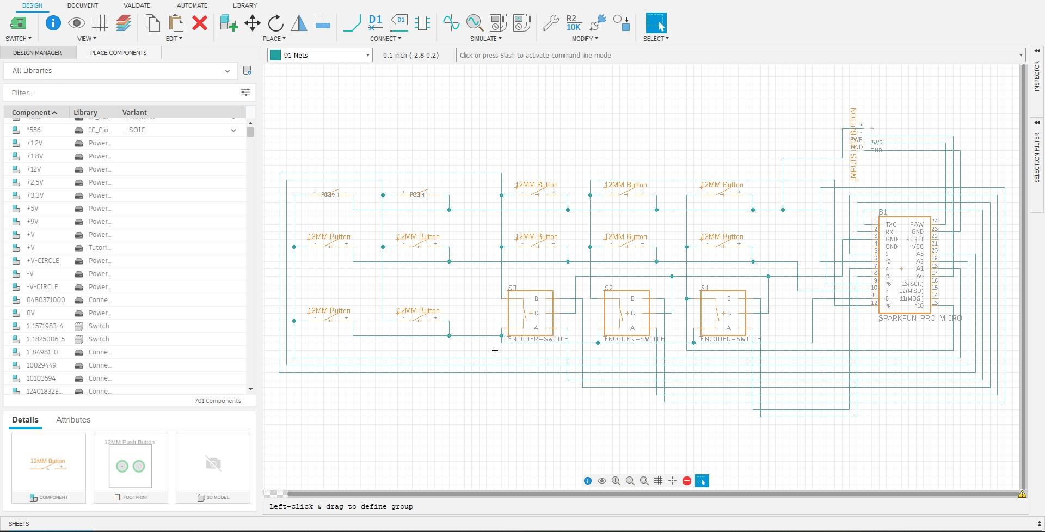Switch to the Attributes tab in Details panel

coord(73,420)
